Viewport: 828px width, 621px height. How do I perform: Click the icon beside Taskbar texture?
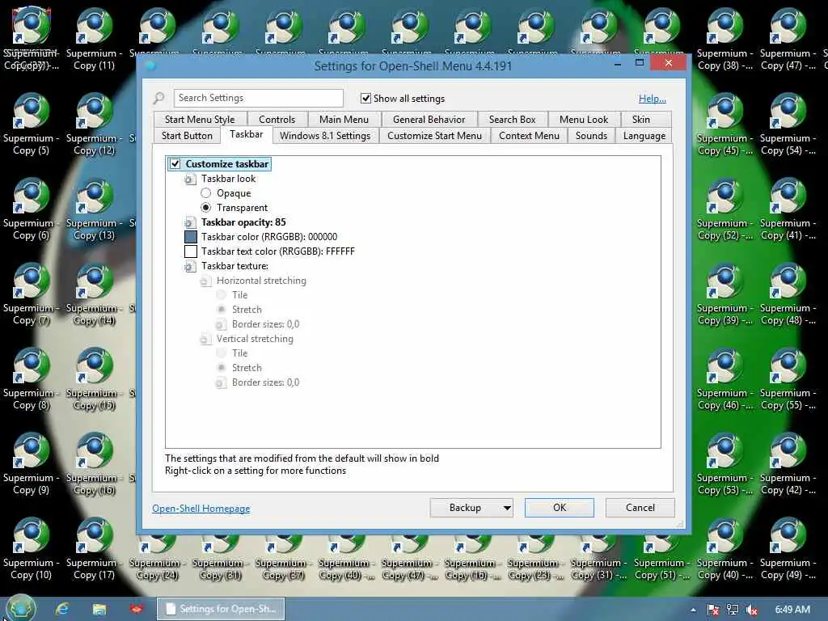pos(189,267)
